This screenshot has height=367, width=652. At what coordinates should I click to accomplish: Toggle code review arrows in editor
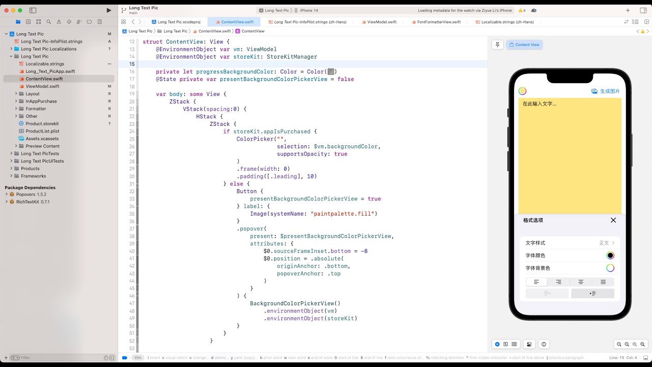[627, 22]
